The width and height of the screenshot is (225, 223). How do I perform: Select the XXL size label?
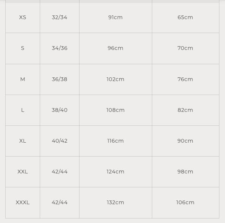pyautogui.click(x=22, y=172)
